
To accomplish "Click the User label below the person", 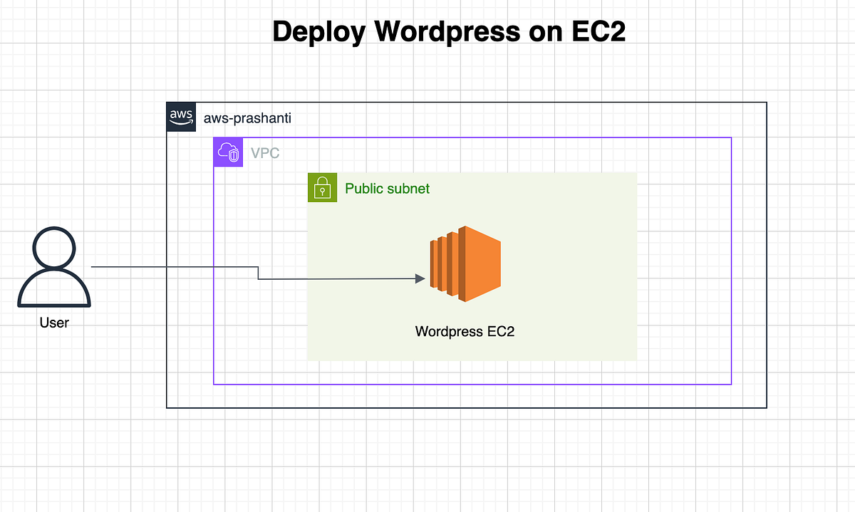I will (x=54, y=323).
